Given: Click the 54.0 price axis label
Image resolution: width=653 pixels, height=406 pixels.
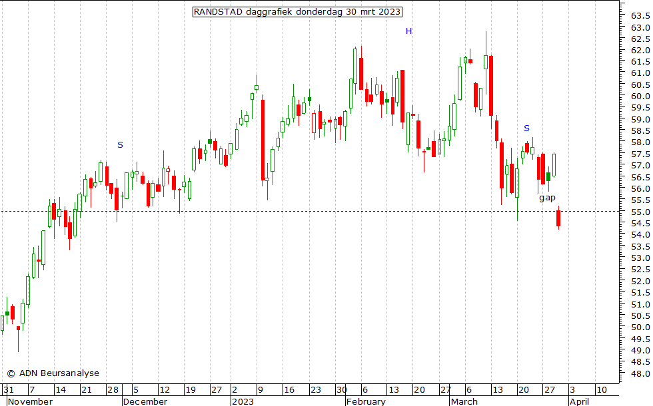Looking at the screenshot, I should point(640,234).
